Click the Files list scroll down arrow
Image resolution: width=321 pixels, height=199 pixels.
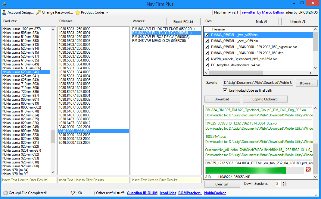point(315,68)
